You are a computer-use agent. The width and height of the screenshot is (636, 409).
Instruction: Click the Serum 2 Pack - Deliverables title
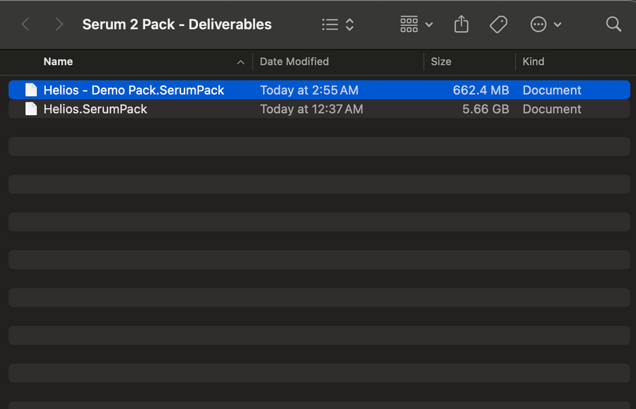click(177, 24)
